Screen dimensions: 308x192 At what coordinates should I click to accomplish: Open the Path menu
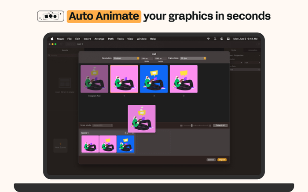pyautogui.click(x=111, y=39)
